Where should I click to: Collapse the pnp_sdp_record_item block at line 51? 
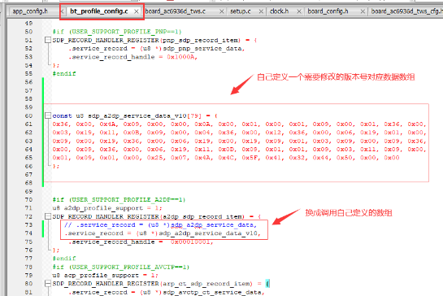(48, 40)
